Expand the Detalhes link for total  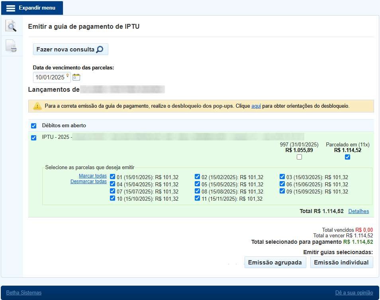(358, 211)
